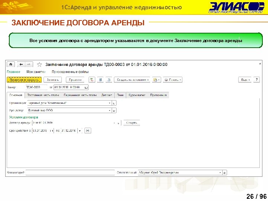This screenshot has height=201, width=268.
Task: Click the end date field 31.12.2016
Action: pos(69,131)
